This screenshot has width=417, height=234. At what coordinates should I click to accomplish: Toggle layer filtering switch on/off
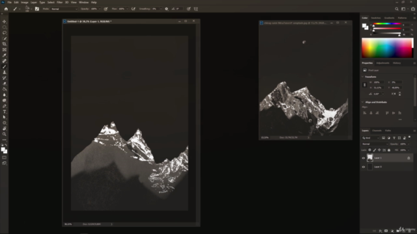(x=410, y=137)
